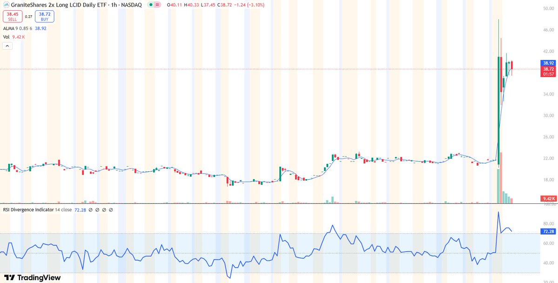Click the GraniteShares symbol logo icon
The image size is (558, 283).
click(7, 5)
